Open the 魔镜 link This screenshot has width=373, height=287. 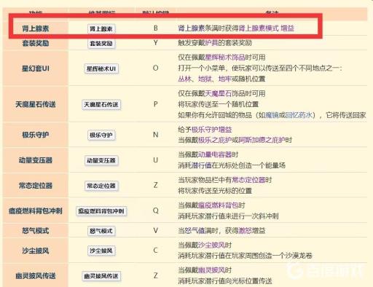pos(272,115)
